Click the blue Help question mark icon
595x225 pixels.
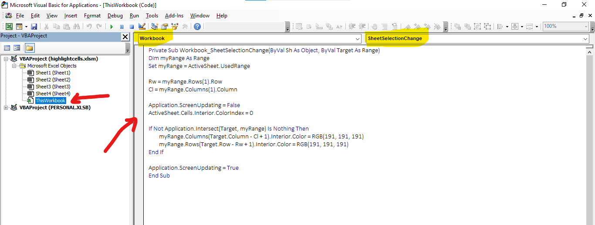pyautogui.click(x=197, y=27)
